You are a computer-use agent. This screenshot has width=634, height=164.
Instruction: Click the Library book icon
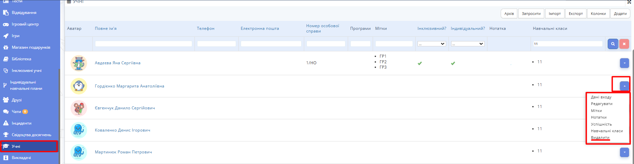6,59
